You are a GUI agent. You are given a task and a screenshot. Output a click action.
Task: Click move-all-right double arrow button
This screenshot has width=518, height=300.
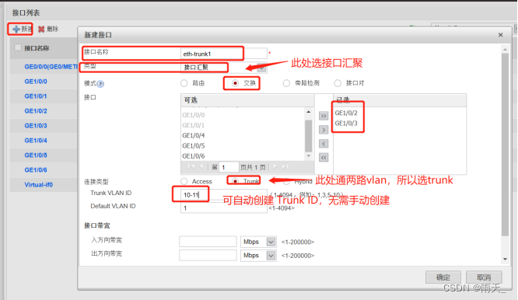pos(324,116)
